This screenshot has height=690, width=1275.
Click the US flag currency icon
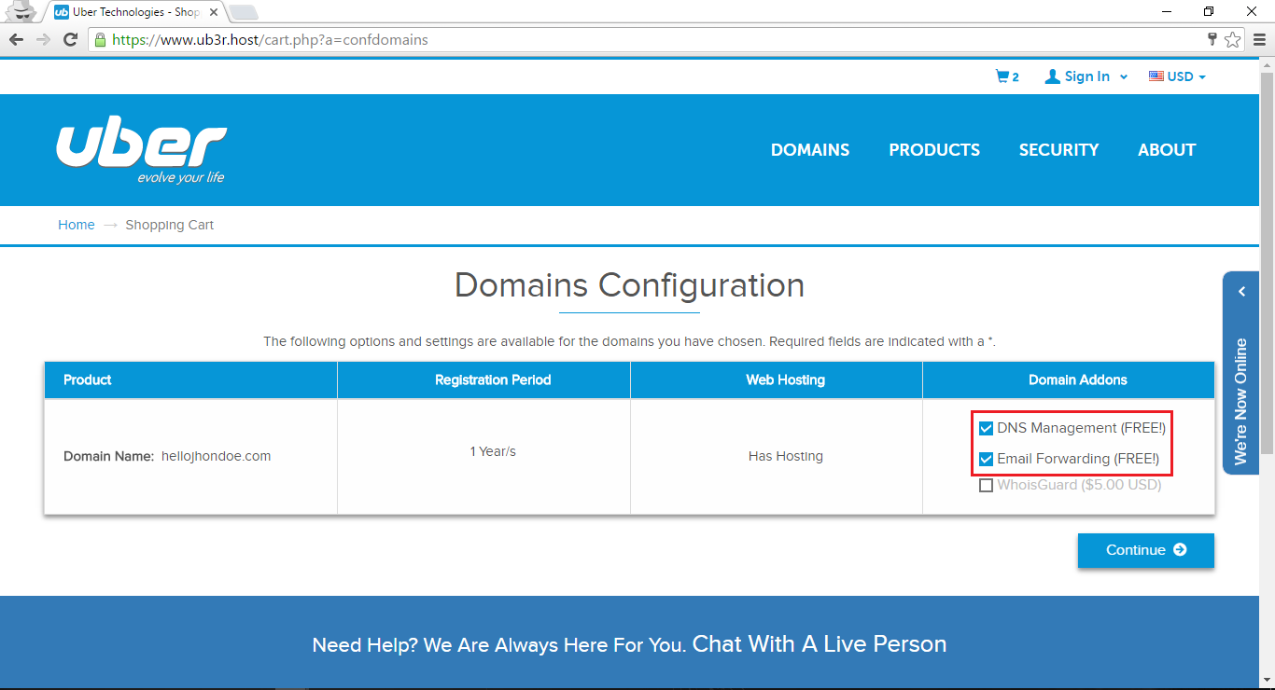click(1156, 76)
